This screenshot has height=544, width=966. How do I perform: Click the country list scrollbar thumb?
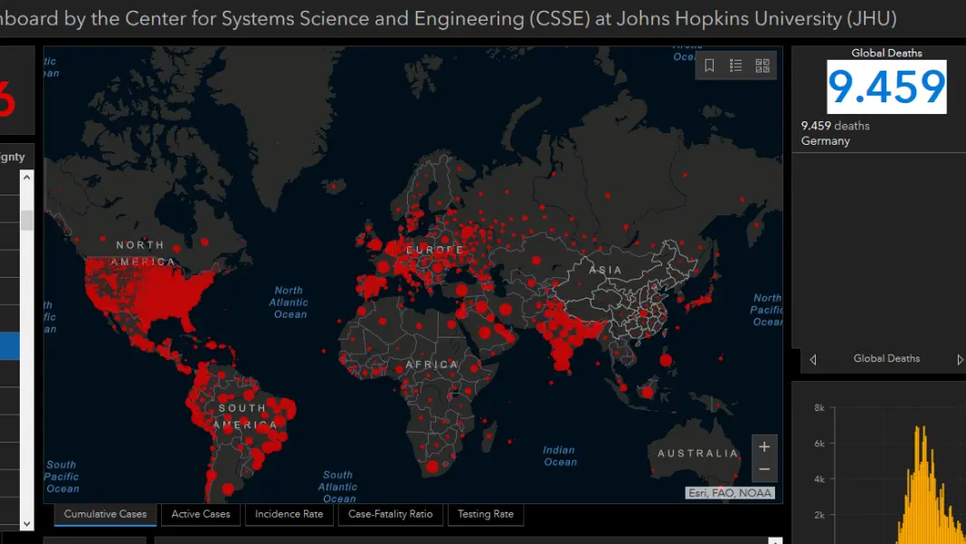(x=27, y=220)
